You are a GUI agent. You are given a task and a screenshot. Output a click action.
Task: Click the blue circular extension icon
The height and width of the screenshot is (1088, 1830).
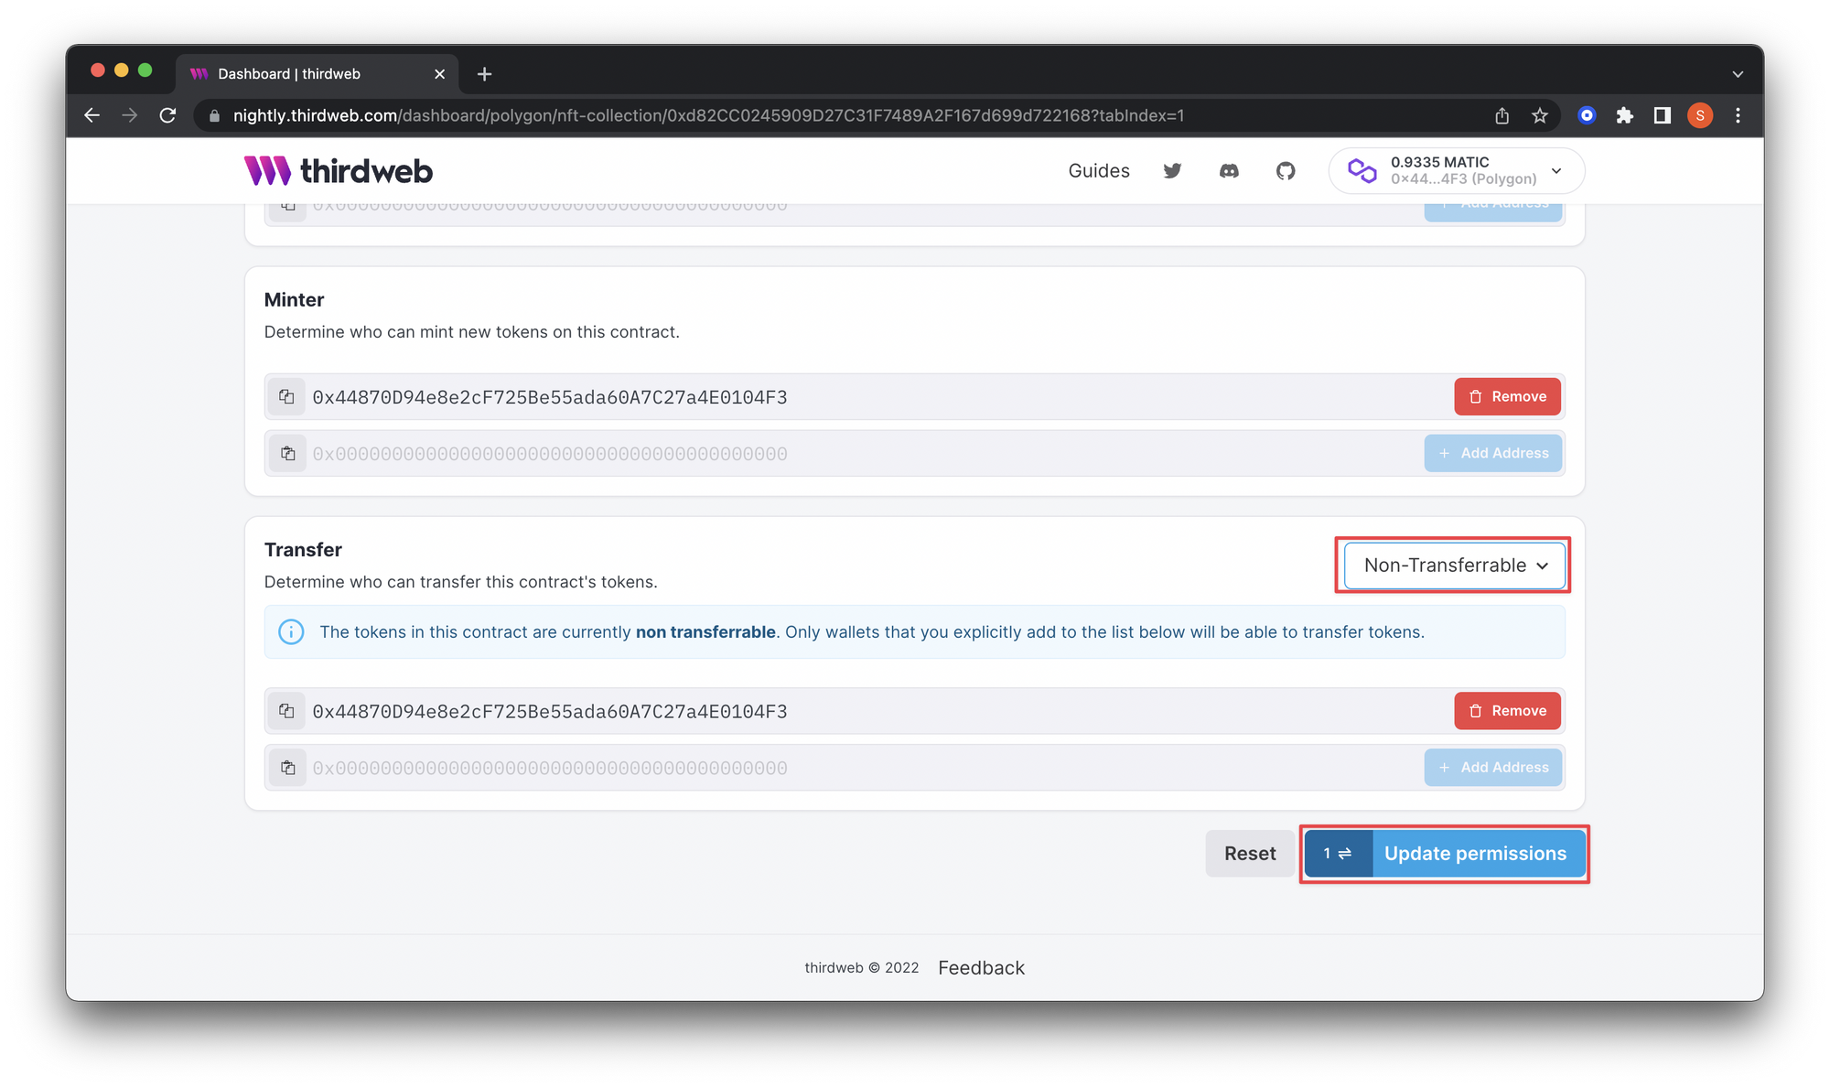point(1587,115)
